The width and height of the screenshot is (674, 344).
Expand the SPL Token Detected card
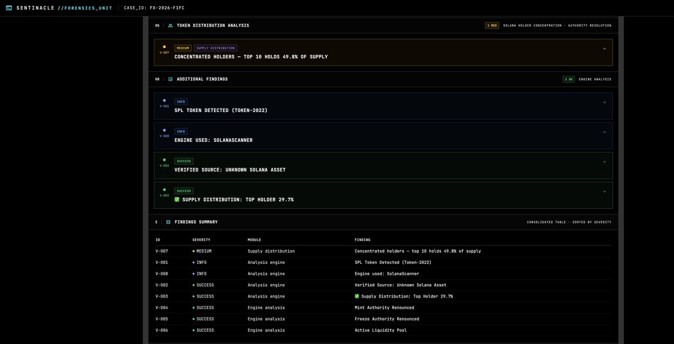coord(604,103)
